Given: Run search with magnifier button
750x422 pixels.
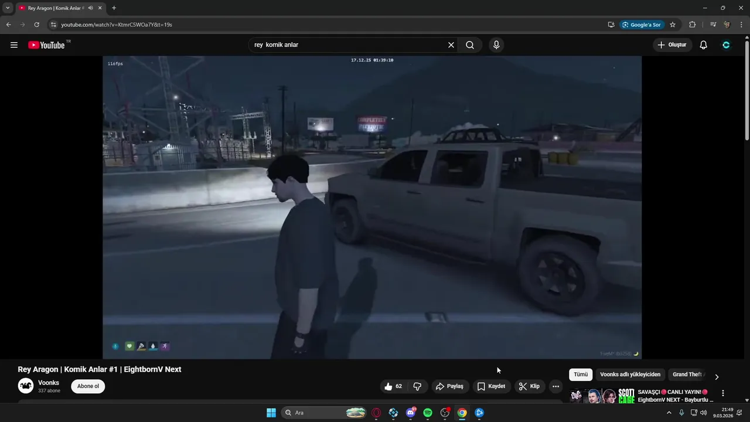Looking at the screenshot, I should (470, 45).
